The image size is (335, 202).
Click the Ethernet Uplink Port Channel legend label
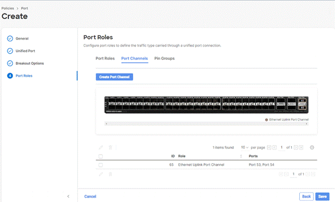(x=289, y=120)
